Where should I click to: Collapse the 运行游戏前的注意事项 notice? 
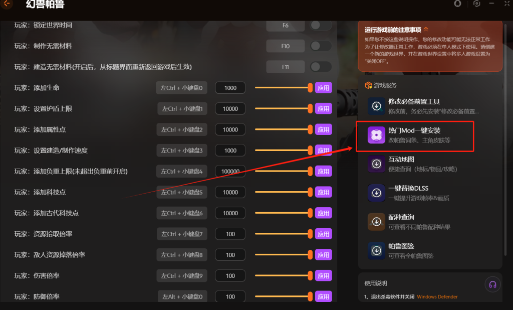click(426, 29)
